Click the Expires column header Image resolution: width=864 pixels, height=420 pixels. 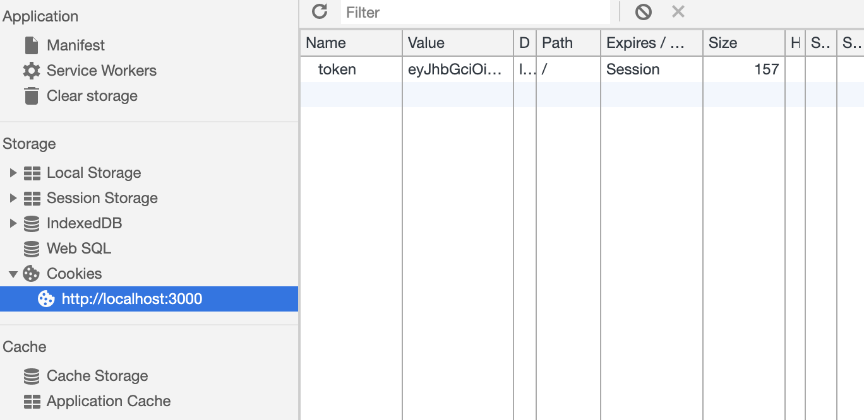(651, 43)
